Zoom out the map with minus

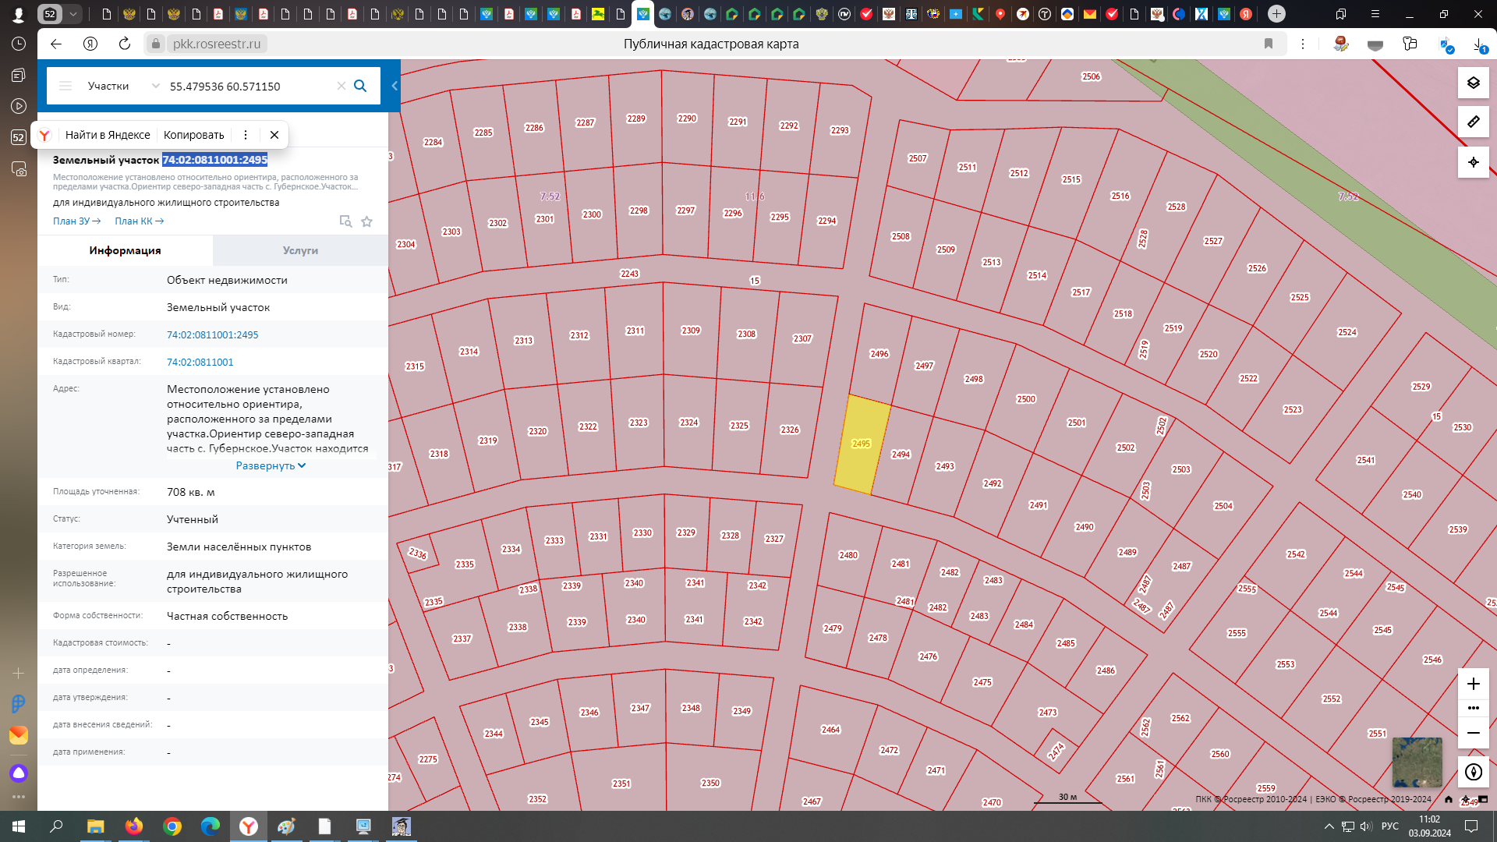pos(1473,733)
